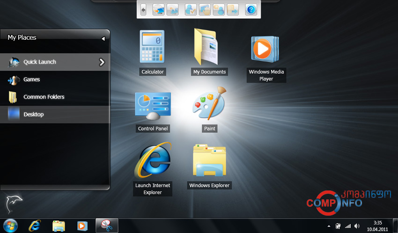Launch Windows Media Player from the desktop

tap(265, 49)
